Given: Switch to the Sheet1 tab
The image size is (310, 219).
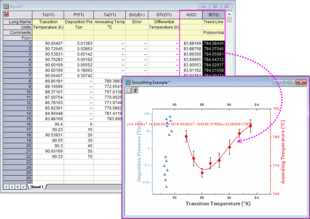Looking at the screenshot, I should tap(36, 187).
